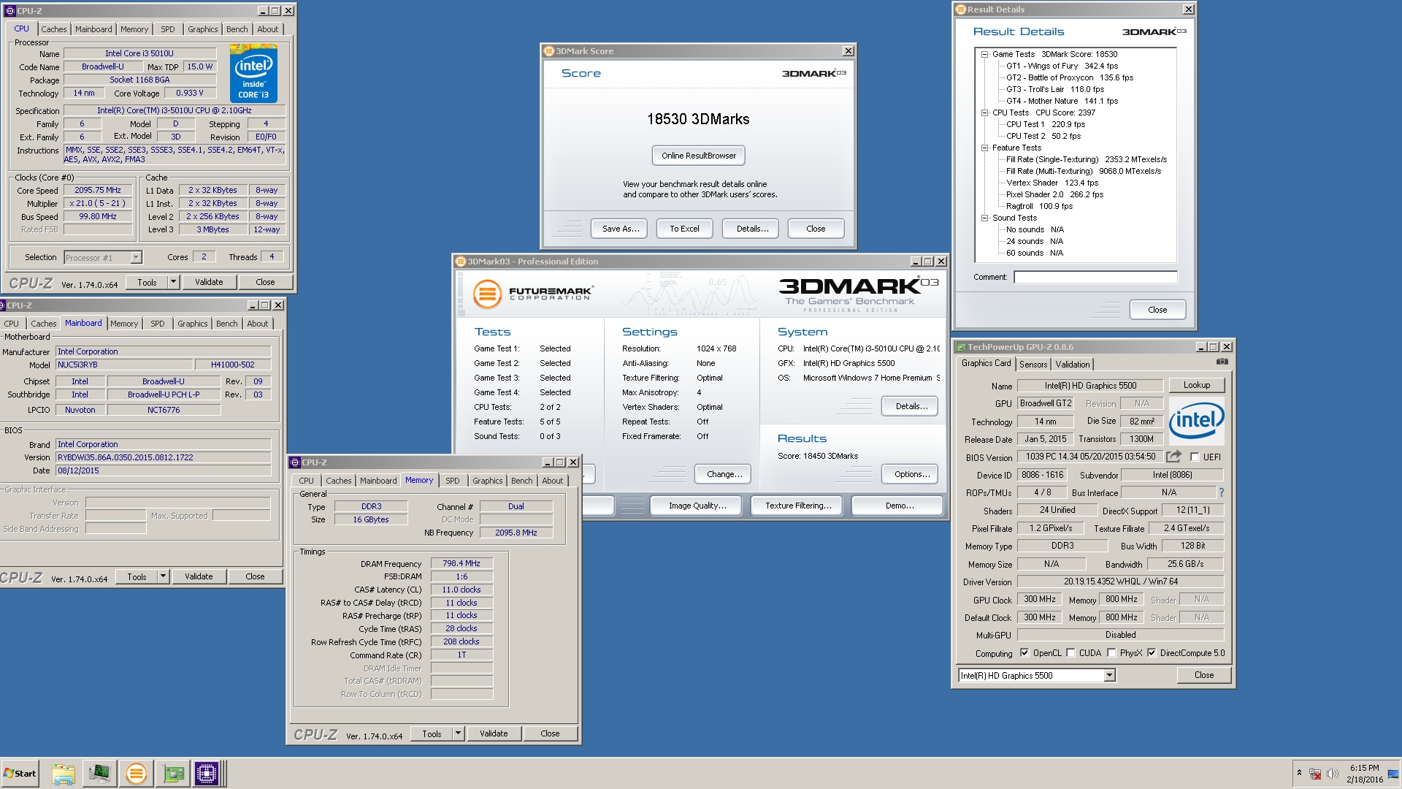Toggle the DirectCompute 5.0 checkbox
This screenshot has width=1402, height=789.
pyautogui.click(x=1152, y=653)
